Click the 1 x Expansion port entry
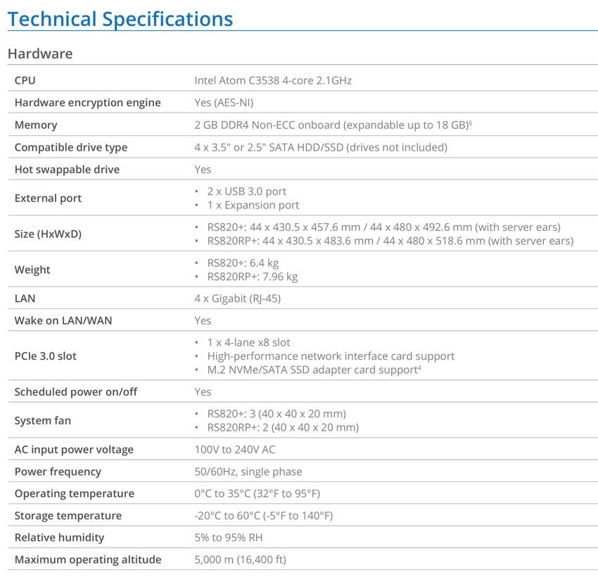Image resolution: width=598 pixels, height=580 pixels. [x=253, y=206]
